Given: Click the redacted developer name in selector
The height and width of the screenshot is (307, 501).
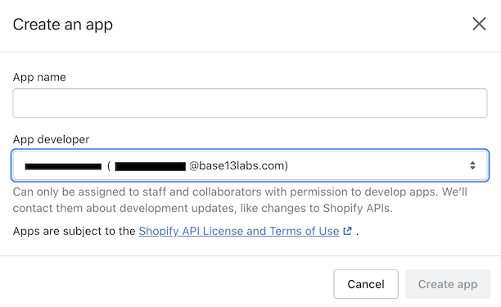Looking at the screenshot, I should (63, 166).
